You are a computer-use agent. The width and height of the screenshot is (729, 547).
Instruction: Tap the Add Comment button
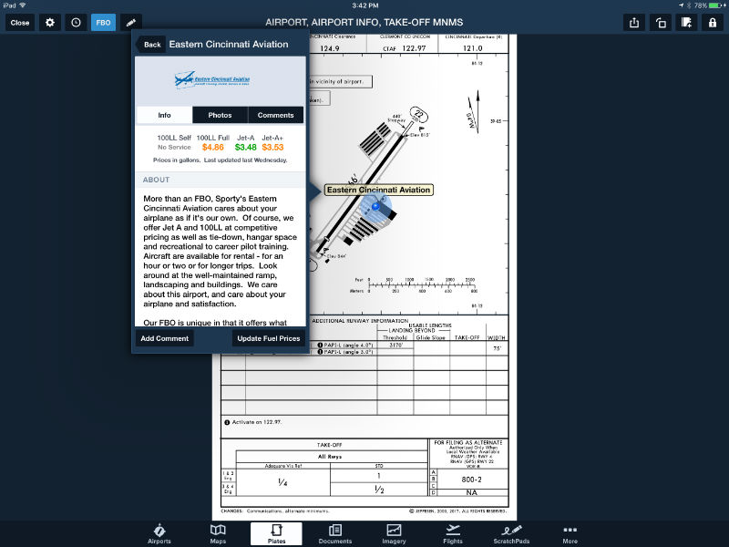[165, 338]
